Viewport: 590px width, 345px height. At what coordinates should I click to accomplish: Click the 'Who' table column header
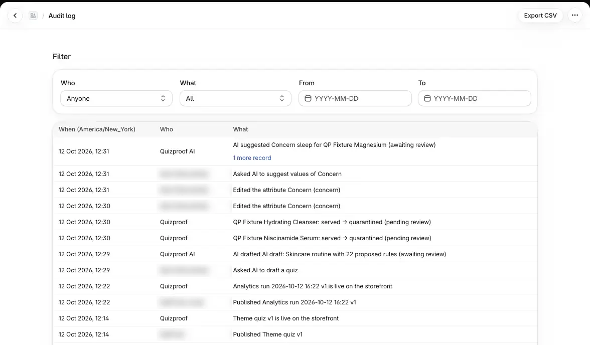167,129
